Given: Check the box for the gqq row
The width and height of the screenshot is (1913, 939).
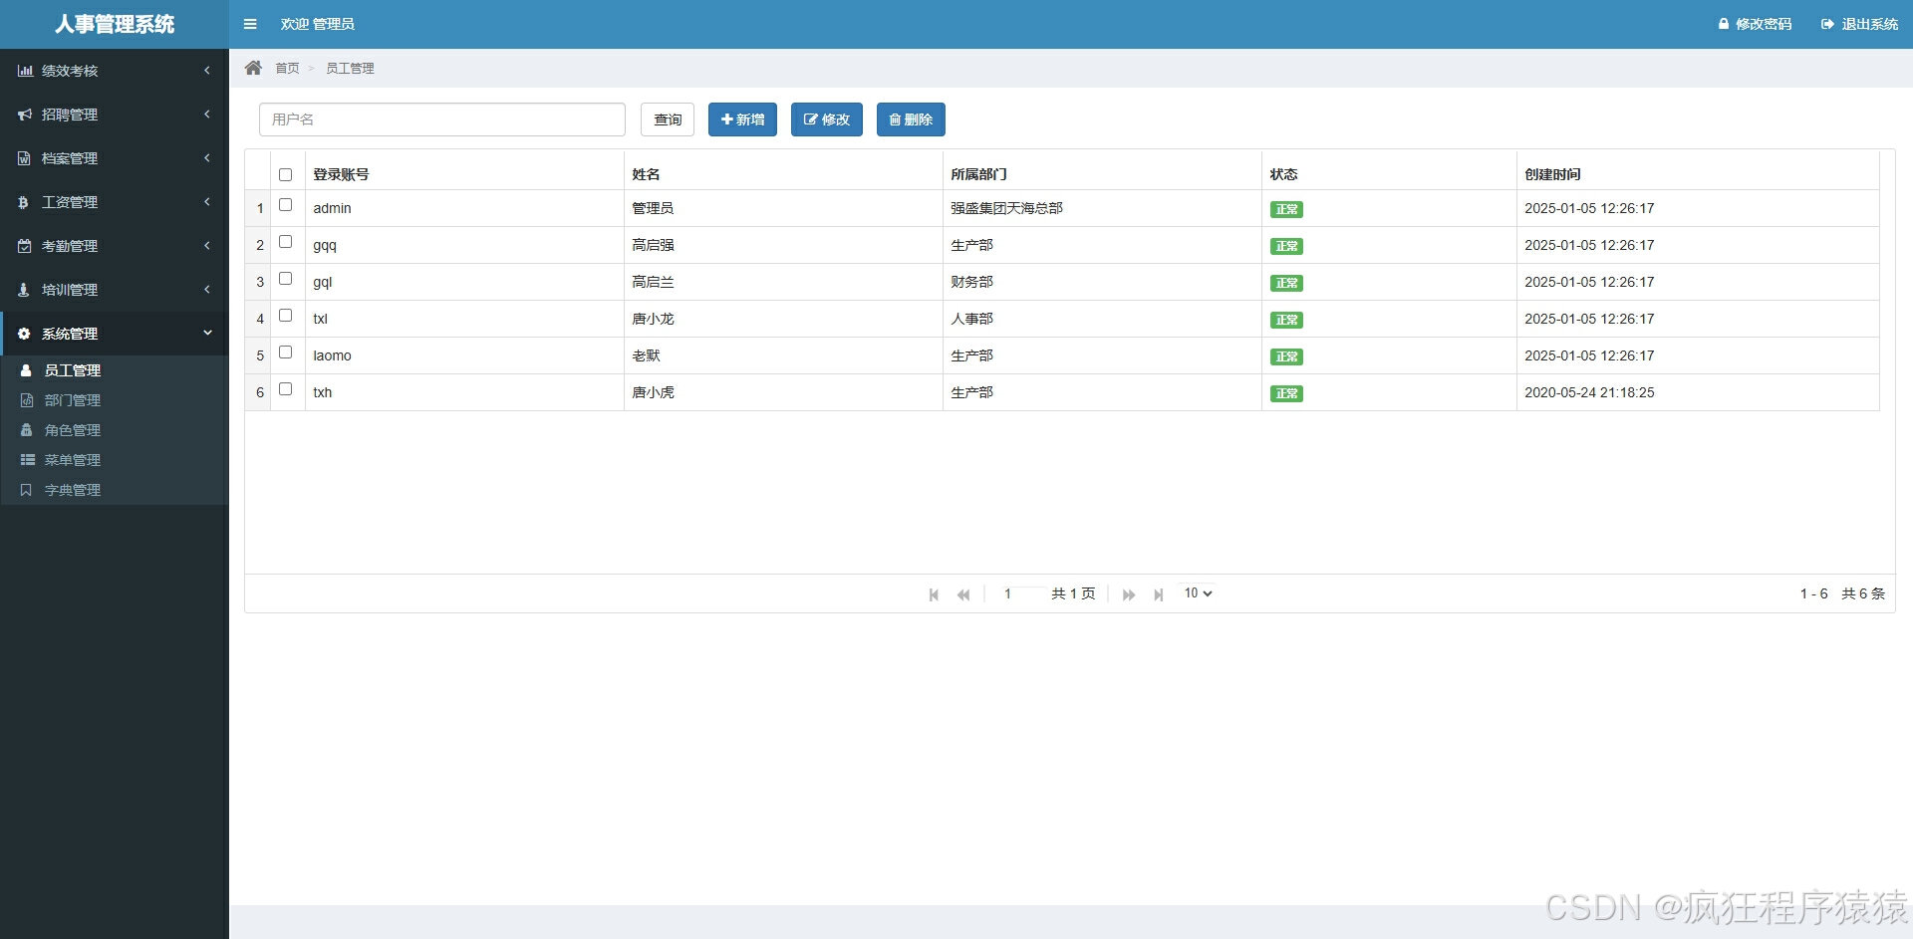Looking at the screenshot, I should coord(286,242).
